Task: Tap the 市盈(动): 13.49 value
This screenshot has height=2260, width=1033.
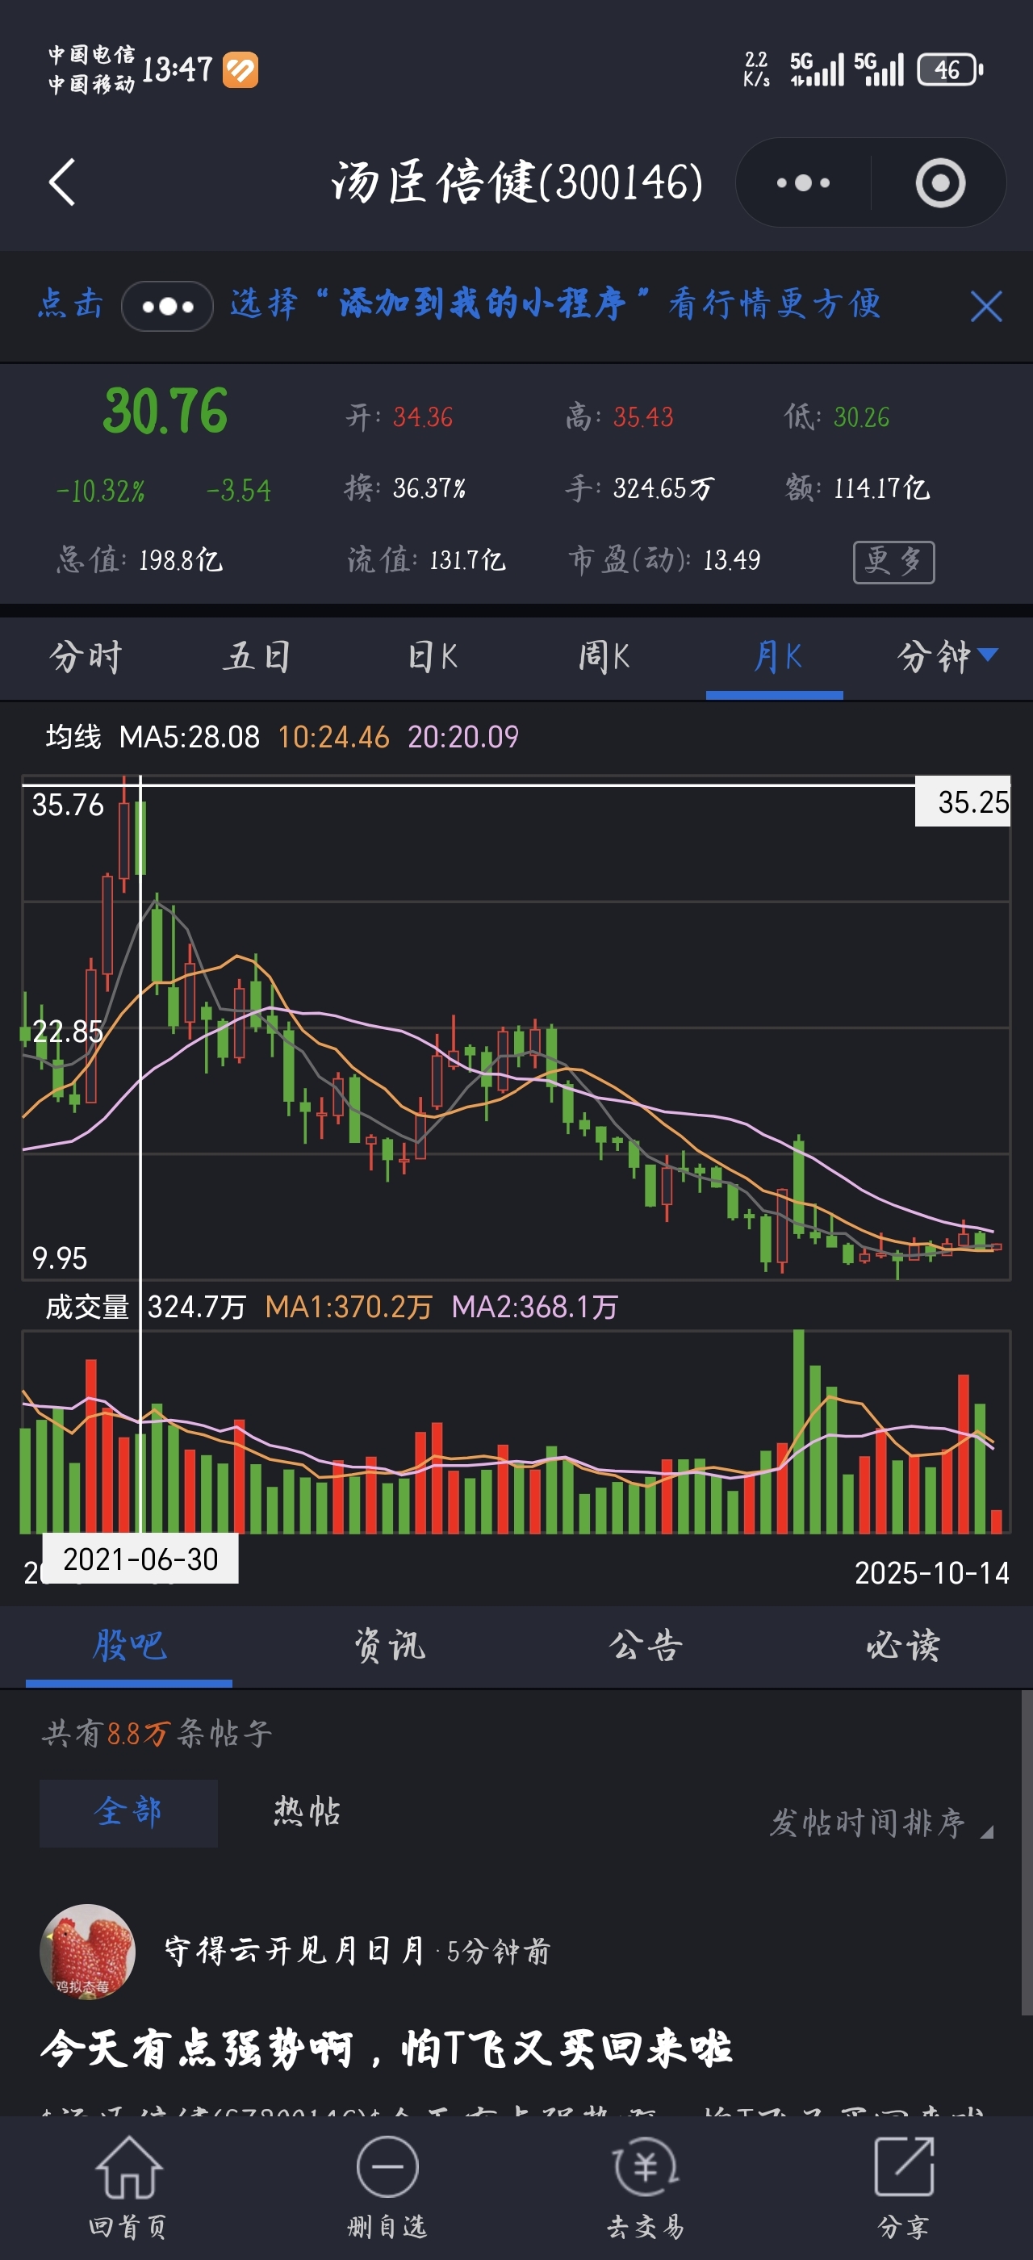Action: [665, 559]
